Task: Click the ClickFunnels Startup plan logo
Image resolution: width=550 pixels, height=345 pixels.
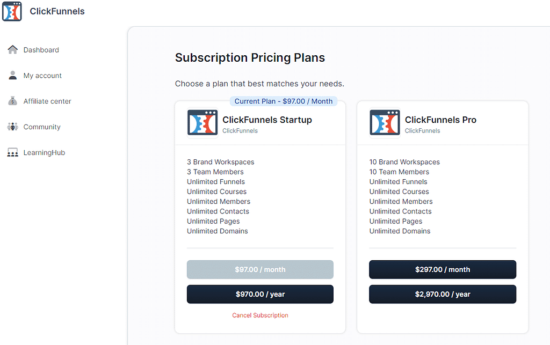Action: 202,122
